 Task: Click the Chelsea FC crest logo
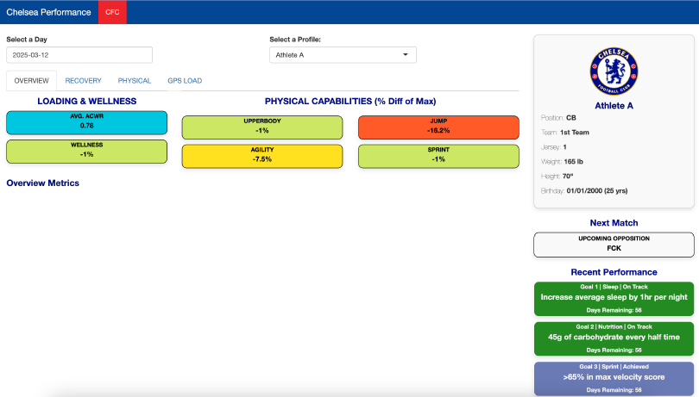pyautogui.click(x=614, y=71)
